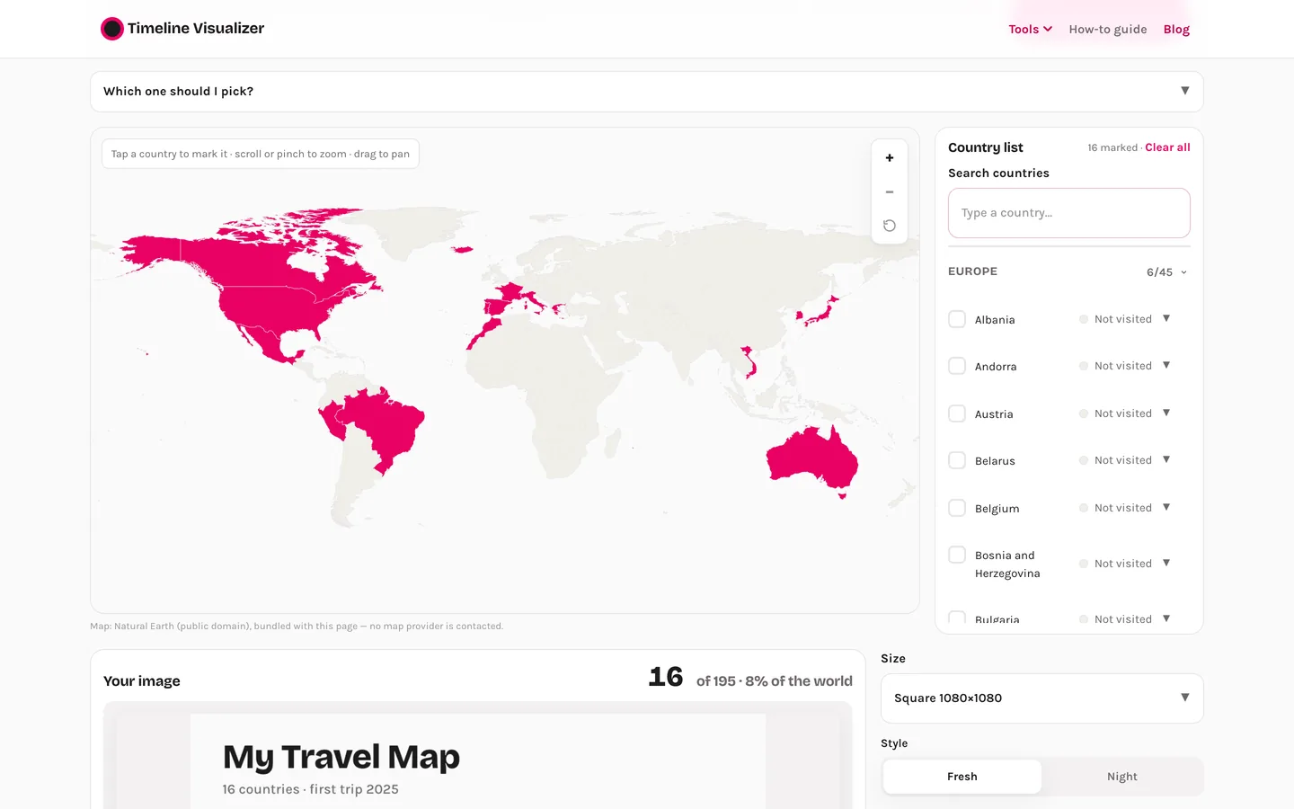
Task: Tick the Albania checkbox
Action: pyautogui.click(x=957, y=319)
